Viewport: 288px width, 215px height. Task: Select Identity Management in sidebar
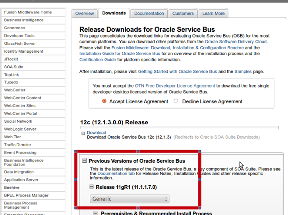pyautogui.click(x=33, y=51)
